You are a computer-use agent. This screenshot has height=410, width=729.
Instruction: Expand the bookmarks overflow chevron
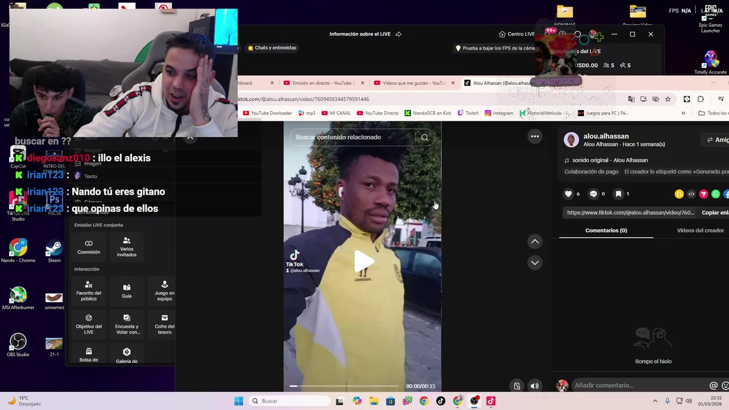coord(683,113)
